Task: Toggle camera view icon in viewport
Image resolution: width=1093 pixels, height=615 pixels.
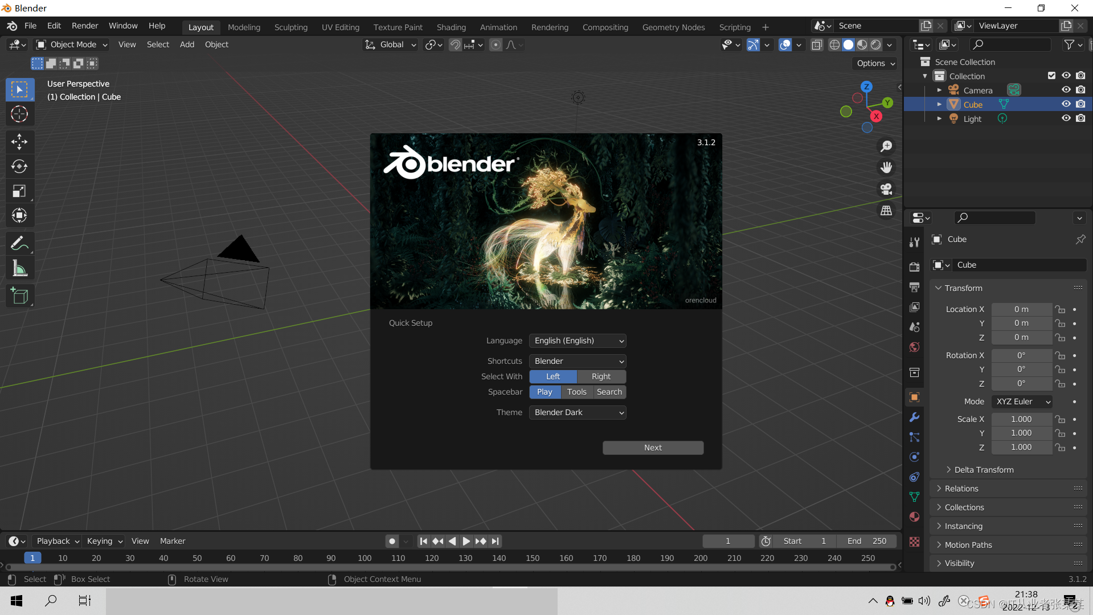Action: point(886,189)
